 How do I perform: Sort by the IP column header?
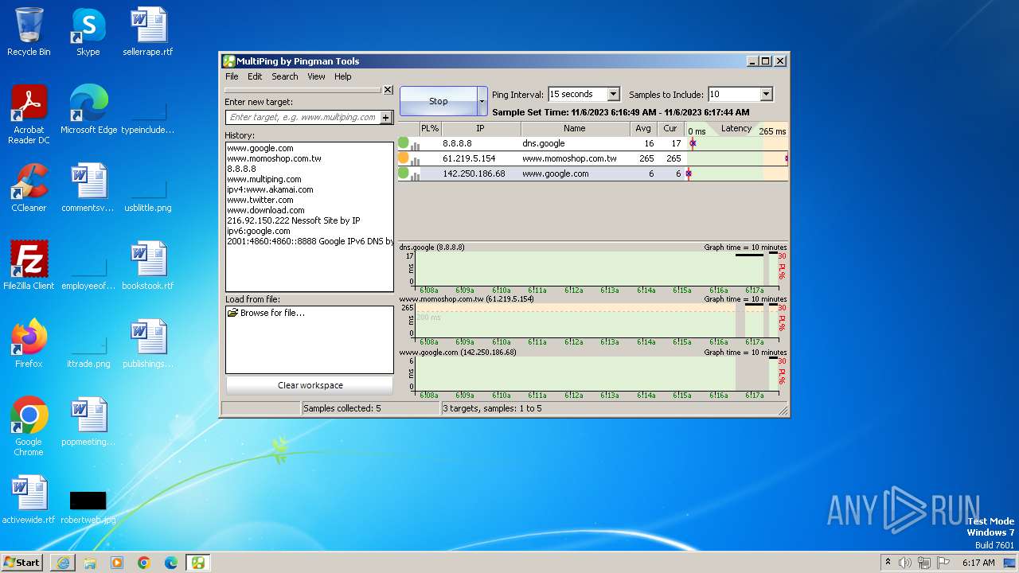[x=481, y=128]
